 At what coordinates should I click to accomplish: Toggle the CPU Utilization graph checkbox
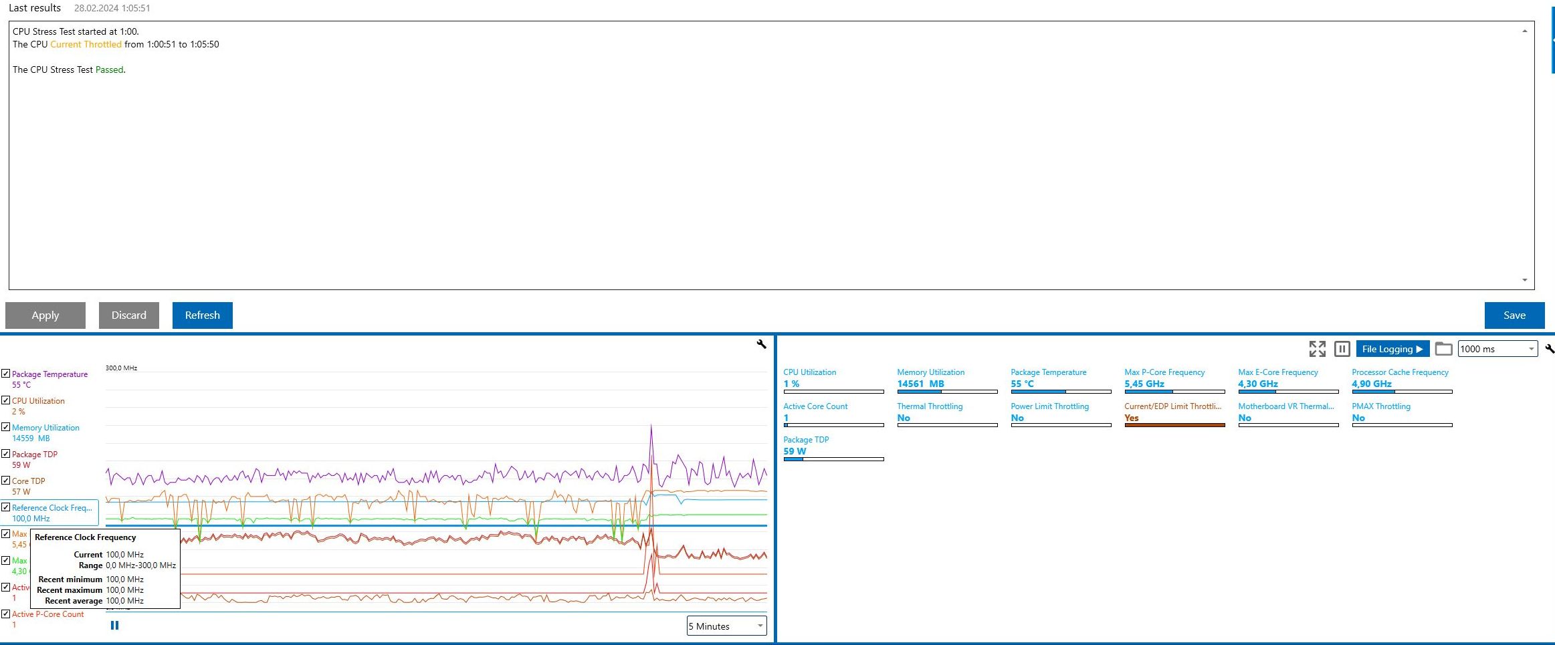point(5,400)
